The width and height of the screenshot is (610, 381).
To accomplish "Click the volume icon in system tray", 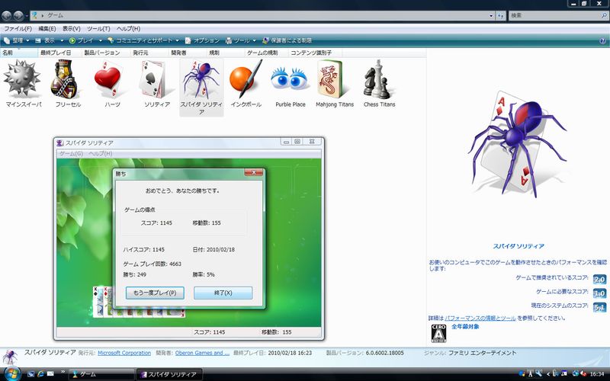I will pos(583,374).
